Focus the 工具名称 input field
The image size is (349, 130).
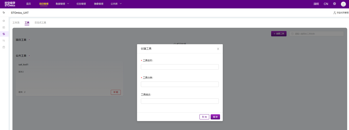180,67
